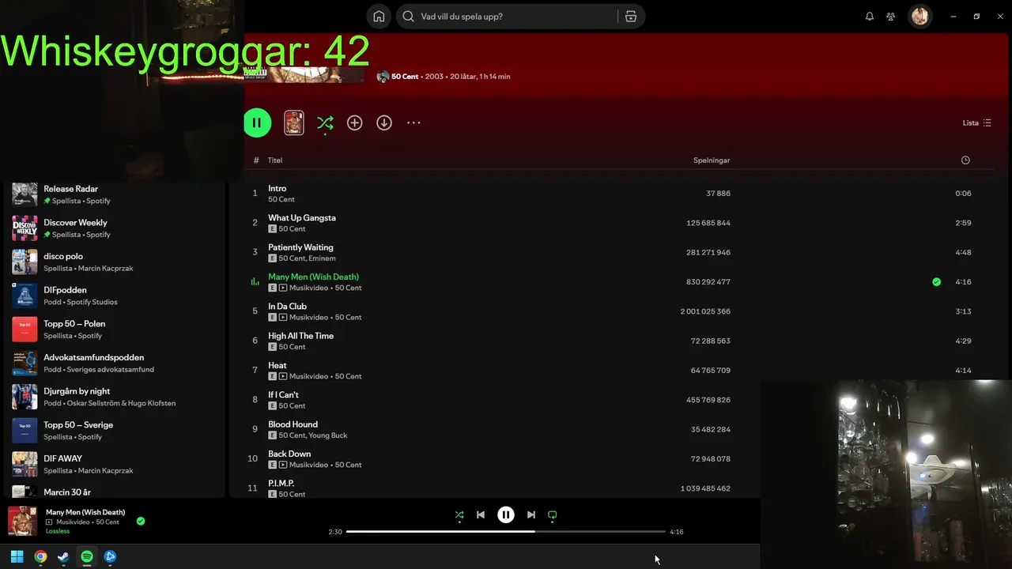Screen dimensions: 1012x569
Task: Click the album preview thumbnail beside play button
Action: click(294, 122)
